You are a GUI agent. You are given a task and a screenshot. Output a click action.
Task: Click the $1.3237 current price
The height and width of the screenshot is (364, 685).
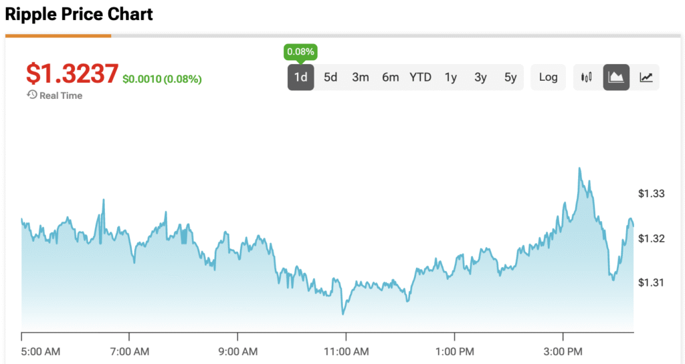pos(72,73)
